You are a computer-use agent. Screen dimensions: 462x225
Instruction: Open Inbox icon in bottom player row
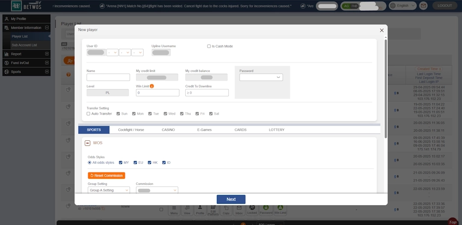[x=239, y=210]
